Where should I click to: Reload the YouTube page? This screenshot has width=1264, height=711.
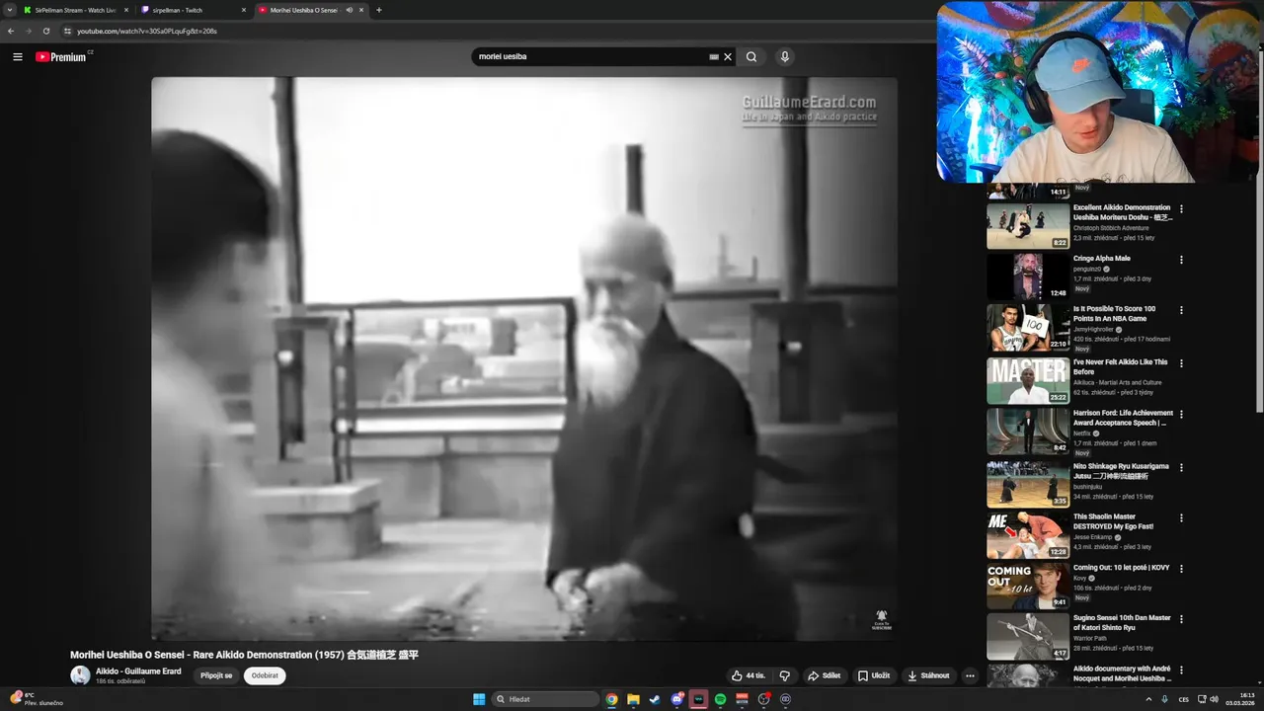tap(45, 31)
